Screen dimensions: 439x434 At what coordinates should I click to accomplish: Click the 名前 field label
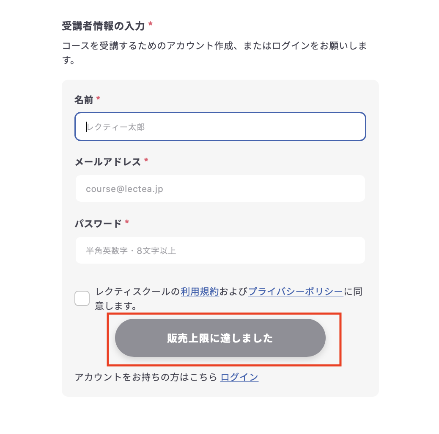pyautogui.click(x=84, y=100)
